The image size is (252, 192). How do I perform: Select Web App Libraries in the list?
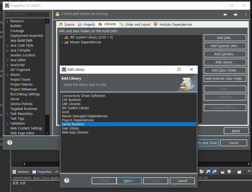[129, 132]
